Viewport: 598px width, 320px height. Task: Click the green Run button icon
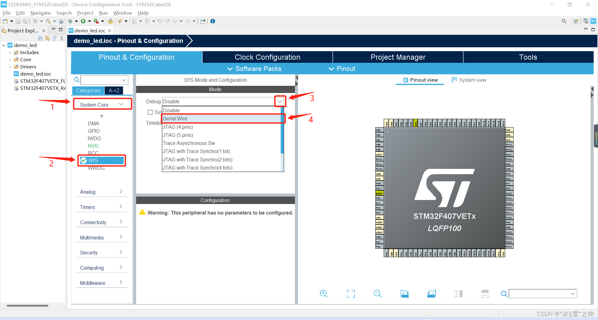click(x=83, y=21)
